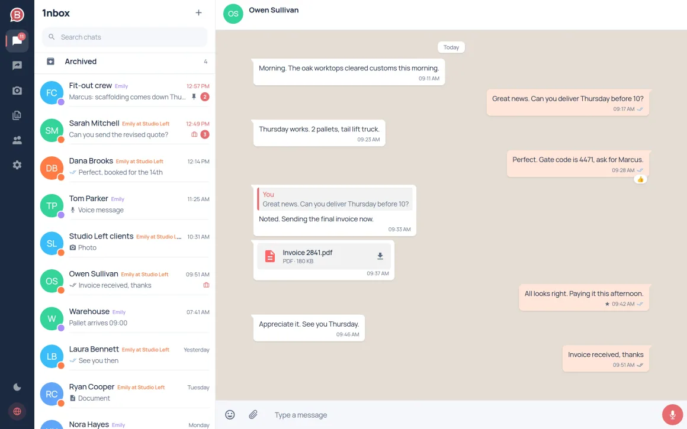Image resolution: width=687 pixels, height=429 pixels.
Task: Click the unread badge on Fit-out crew
Action: click(x=204, y=96)
